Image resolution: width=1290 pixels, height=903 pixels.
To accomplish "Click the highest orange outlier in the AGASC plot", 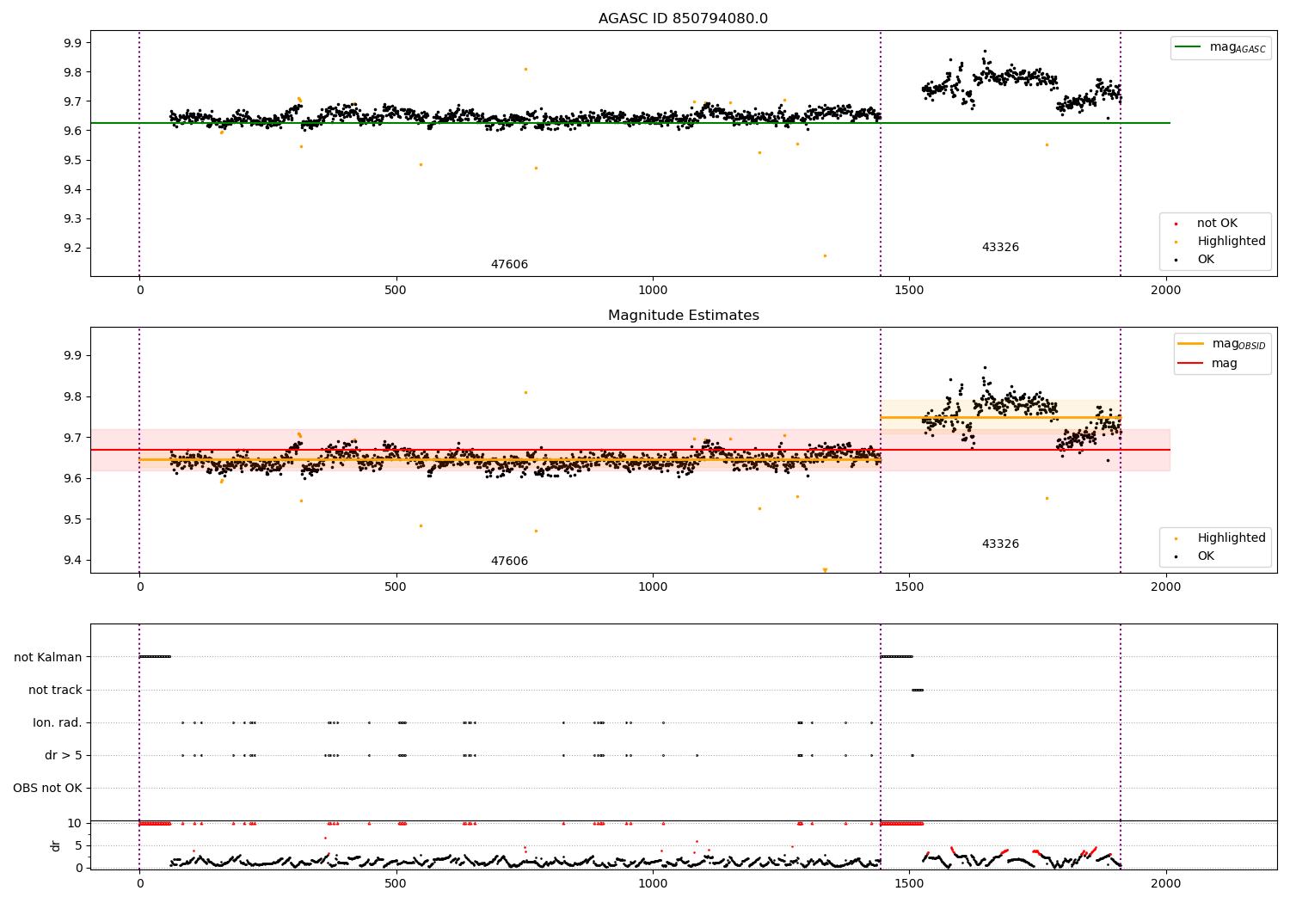I will 525,69.
